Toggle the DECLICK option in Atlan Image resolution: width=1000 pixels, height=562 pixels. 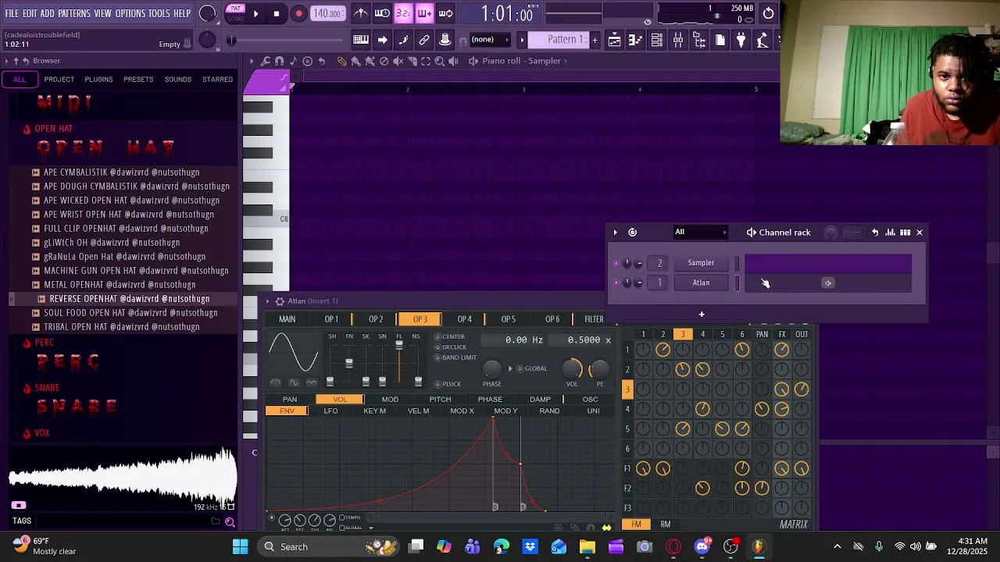[x=451, y=347]
